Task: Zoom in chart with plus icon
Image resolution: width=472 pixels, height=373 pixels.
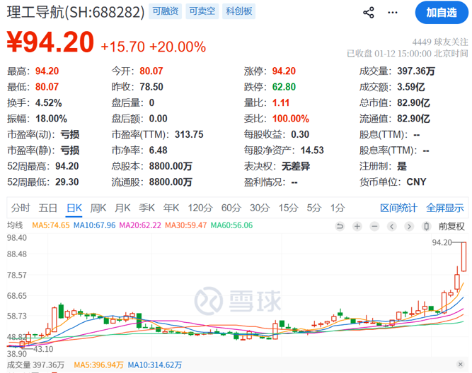Action: point(357,226)
